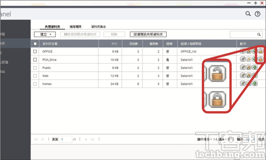Viewport: 266px width, 160px height.
Task: Open the 建立 create dropdown
Action: (x=45, y=34)
